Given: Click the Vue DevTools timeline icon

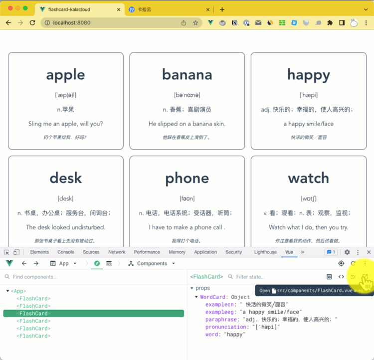Looking at the screenshot, I should [109, 263].
